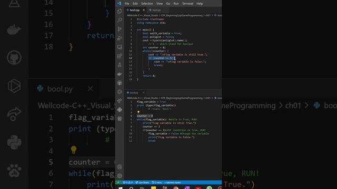This screenshot has height=189, width=337.
Task: Open the Live Share arrow view in the center window
Action: tap(120, 101)
